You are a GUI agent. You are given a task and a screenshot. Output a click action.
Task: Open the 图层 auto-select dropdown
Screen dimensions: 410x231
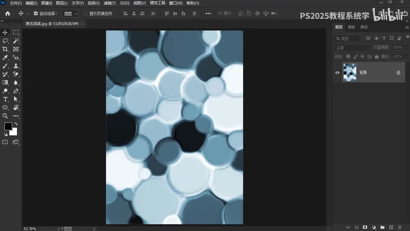(x=70, y=13)
